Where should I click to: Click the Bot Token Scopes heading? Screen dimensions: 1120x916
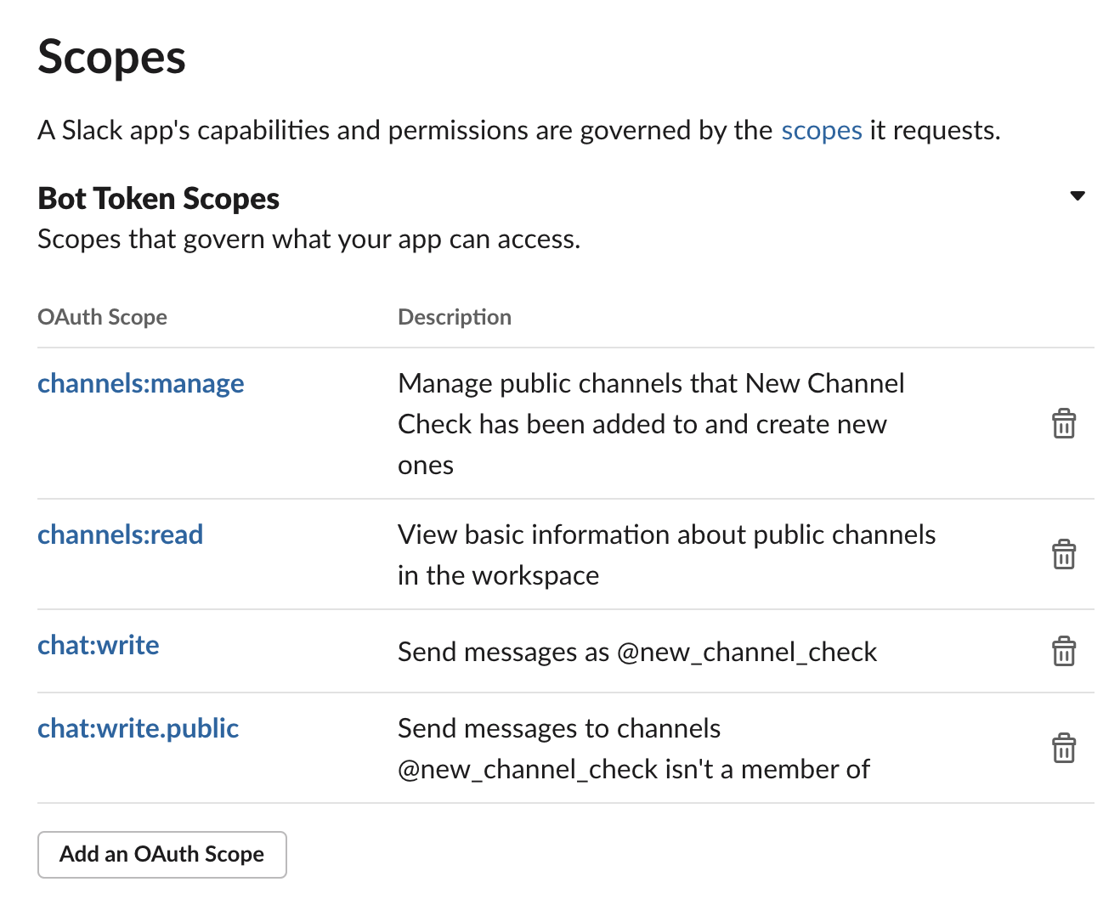(159, 198)
